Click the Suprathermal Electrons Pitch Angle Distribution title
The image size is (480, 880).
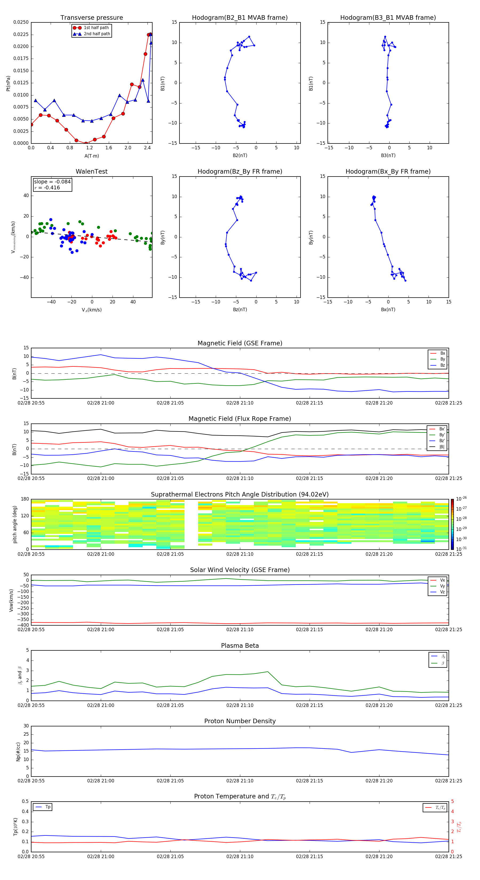[240, 495]
